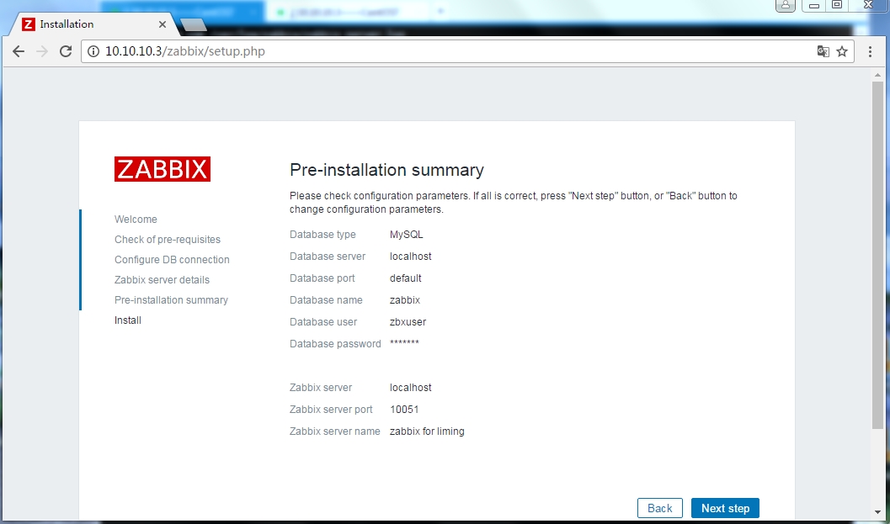Go back with browser back arrow
890x524 pixels.
(19, 51)
